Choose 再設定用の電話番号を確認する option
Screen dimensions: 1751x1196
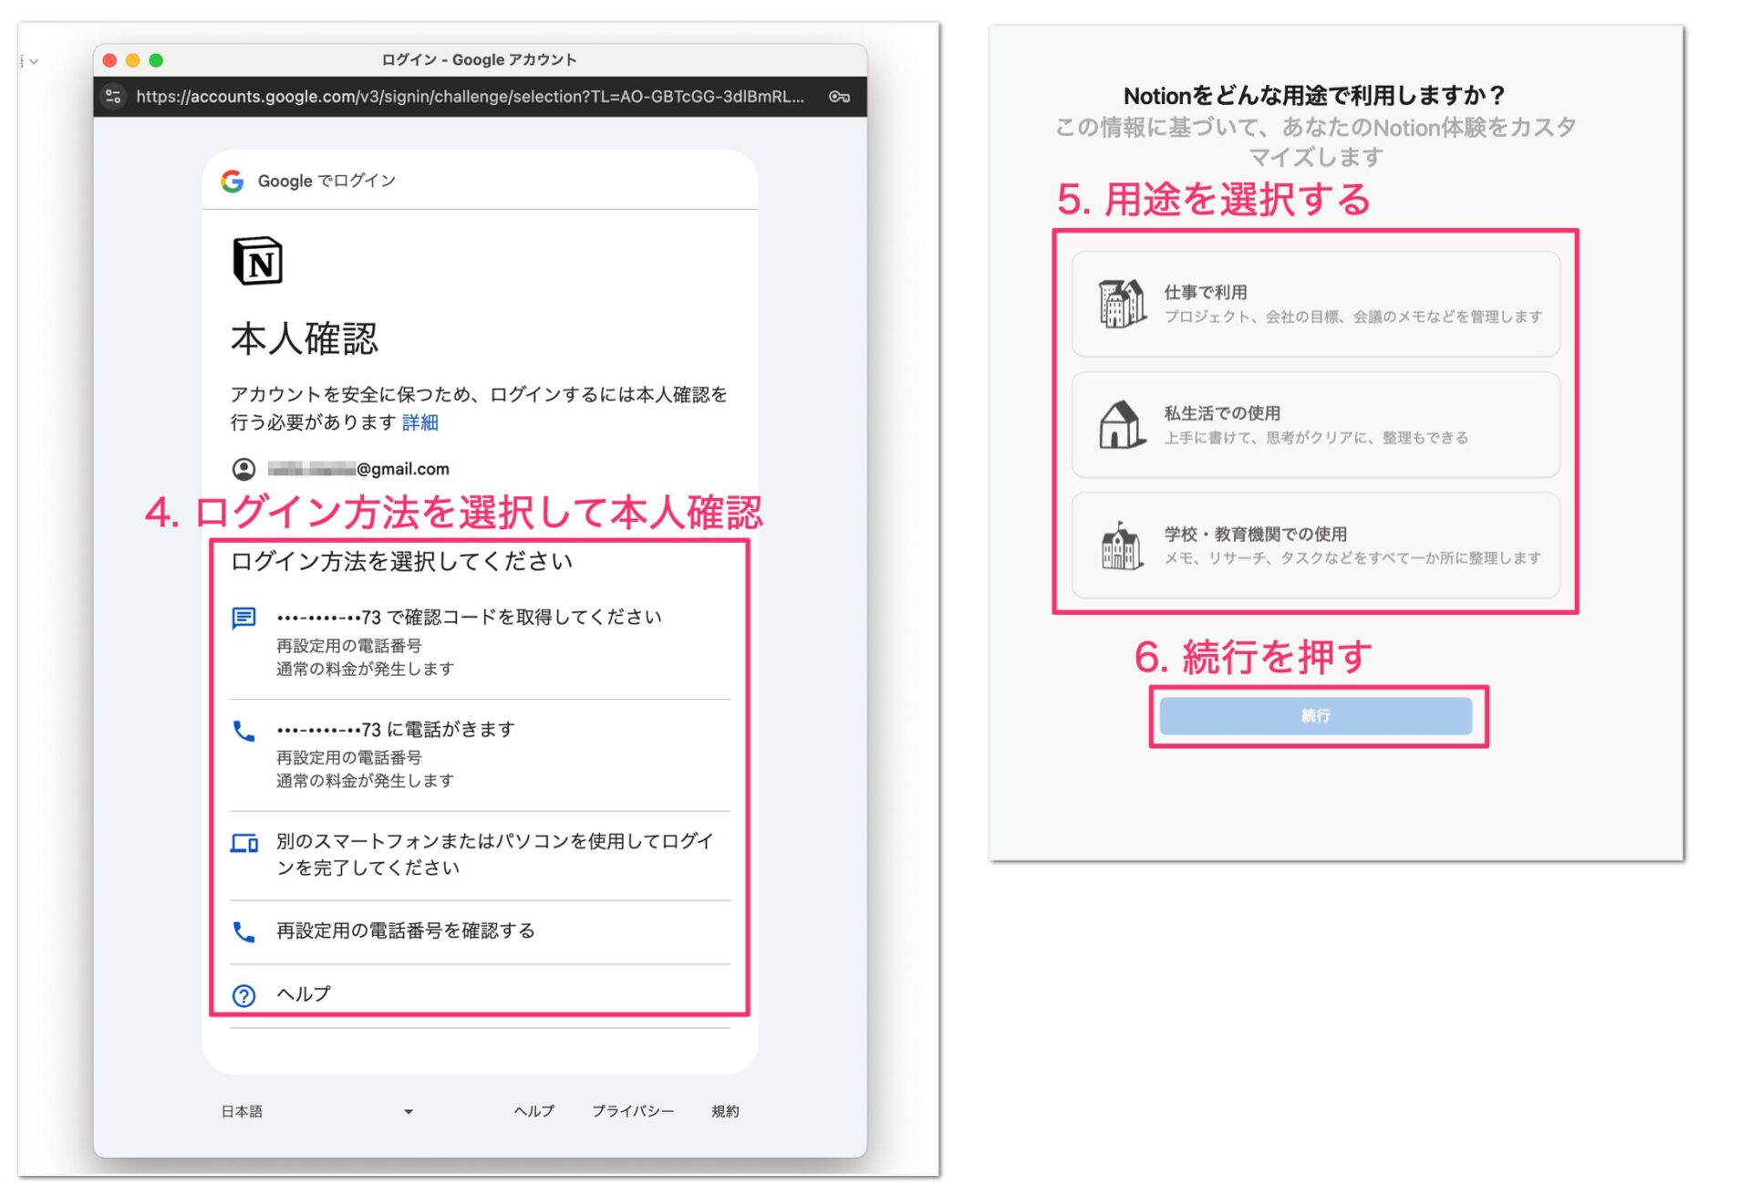403,931
